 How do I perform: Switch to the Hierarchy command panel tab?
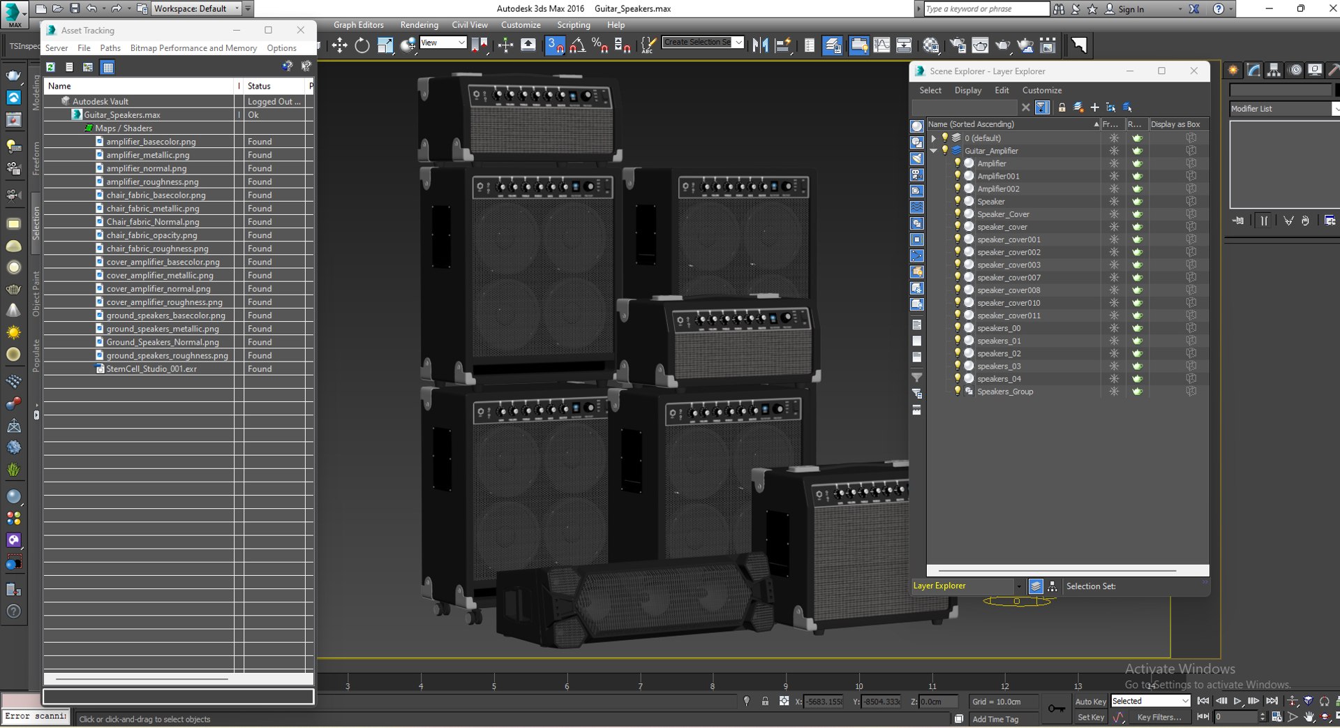(x=1274, y=70)
